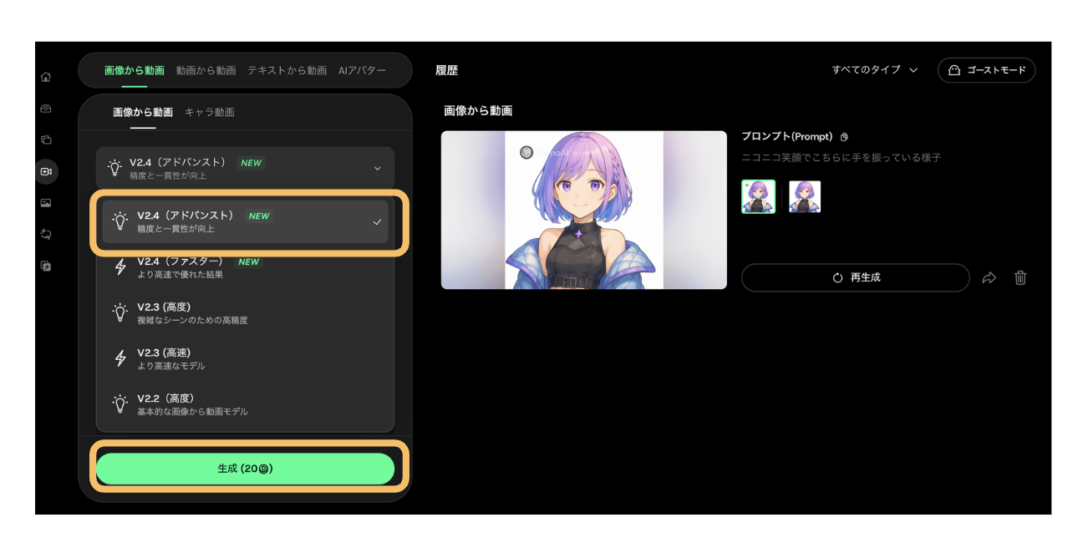Select the V2.2（高度） model option
The image size is (1088, 558).
tap(245, 404)
